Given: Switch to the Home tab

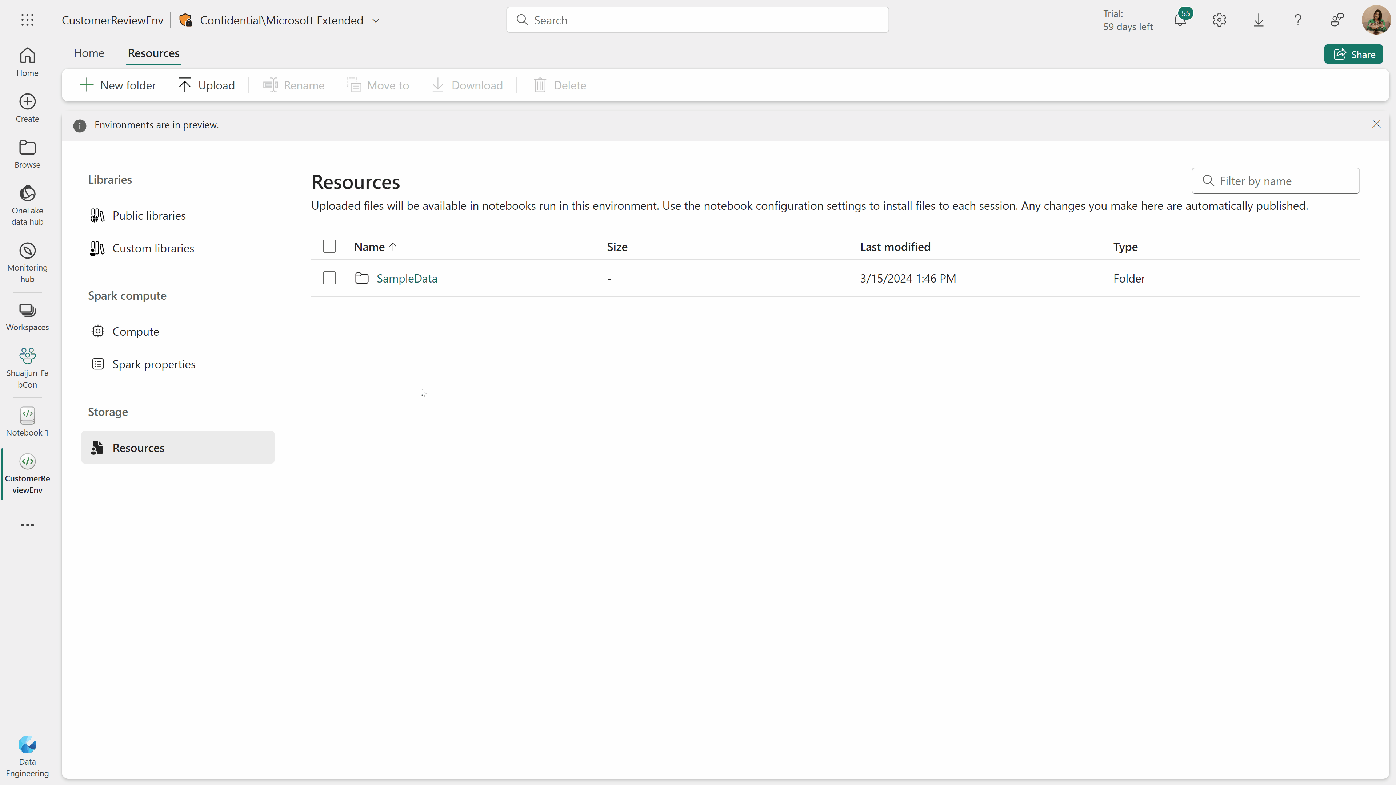Looking at the screenshot, I should point(89,53).
